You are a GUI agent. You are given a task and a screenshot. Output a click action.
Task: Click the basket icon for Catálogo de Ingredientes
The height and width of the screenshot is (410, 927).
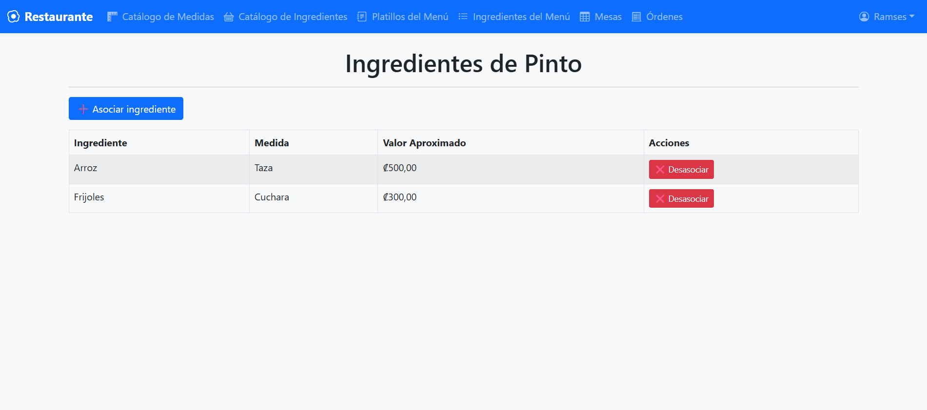[229, 17]
